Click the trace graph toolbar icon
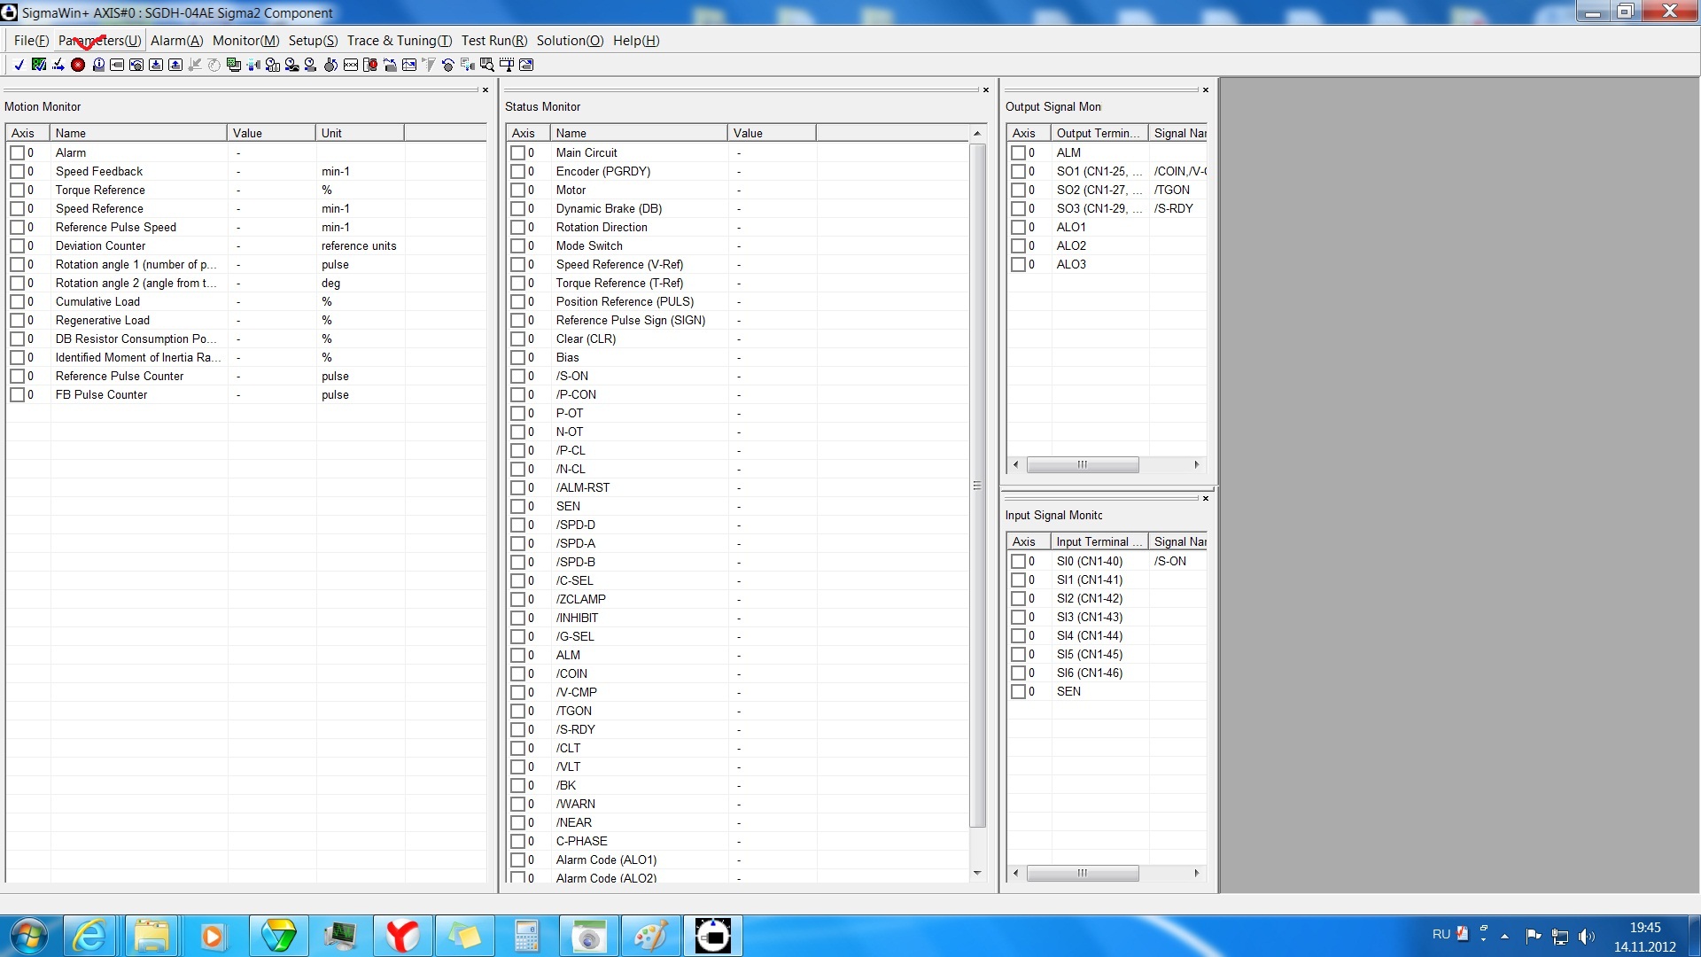The image size is (1701, 957). [x=409, y=65]
